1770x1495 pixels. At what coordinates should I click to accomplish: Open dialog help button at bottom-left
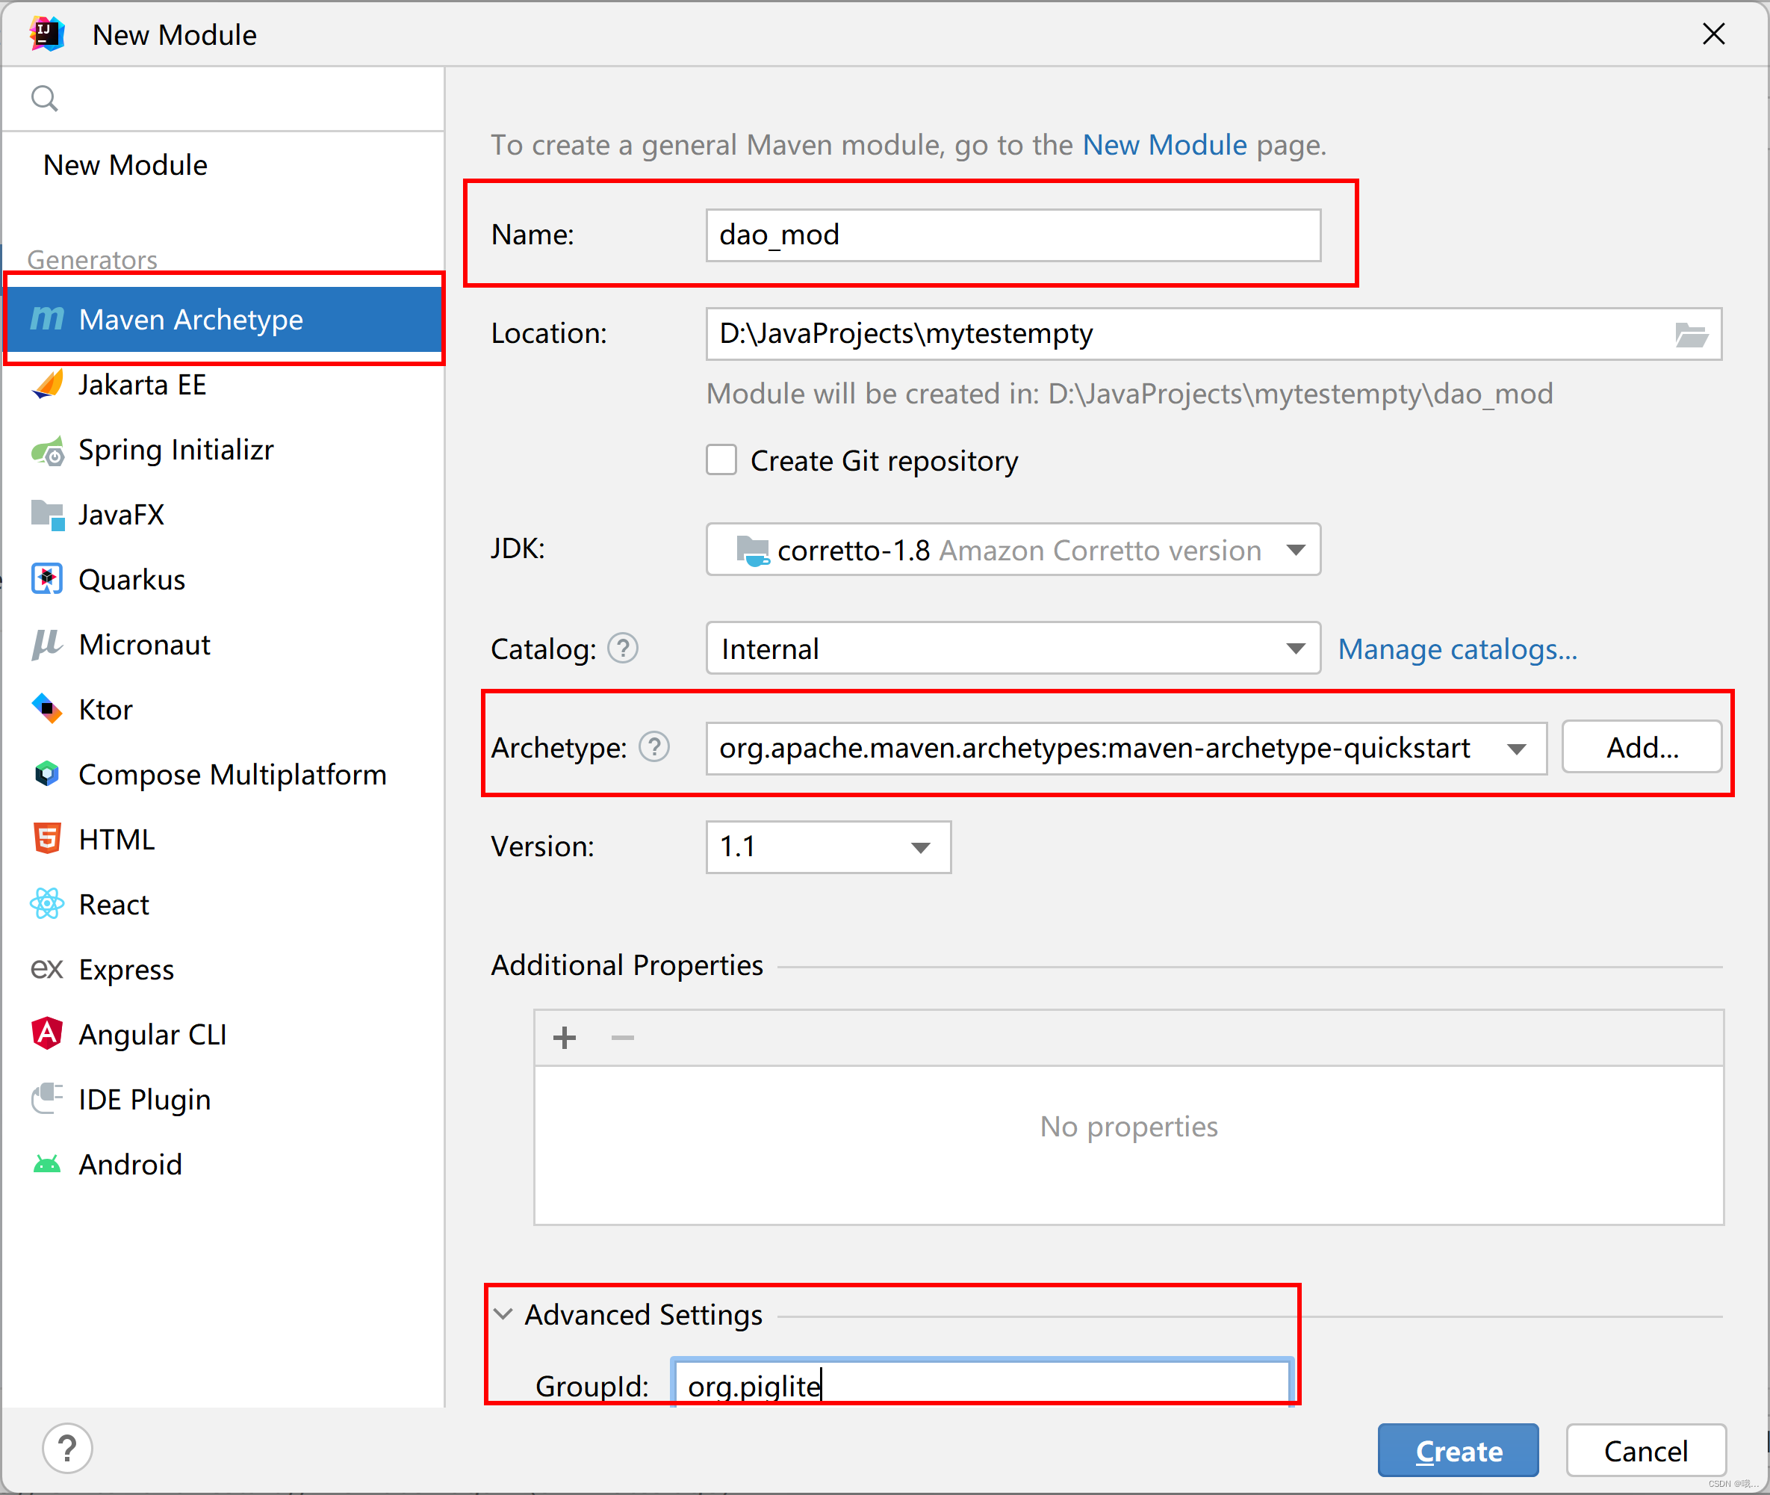[x=67, y=1449]
